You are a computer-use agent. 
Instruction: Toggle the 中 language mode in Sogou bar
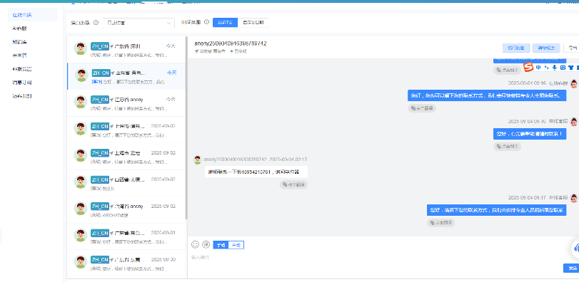pos(539,68)
